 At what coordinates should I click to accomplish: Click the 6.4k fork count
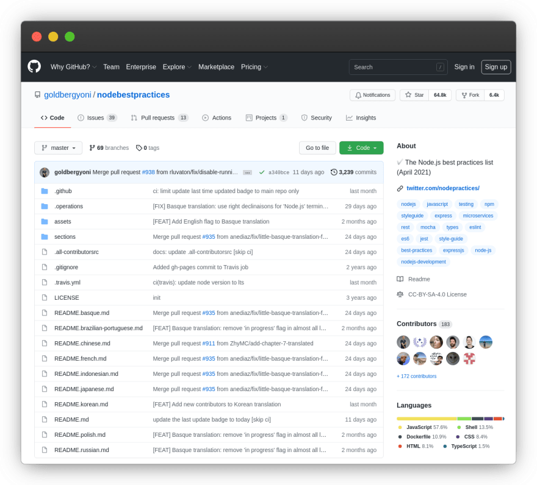[x=494, y=95]
